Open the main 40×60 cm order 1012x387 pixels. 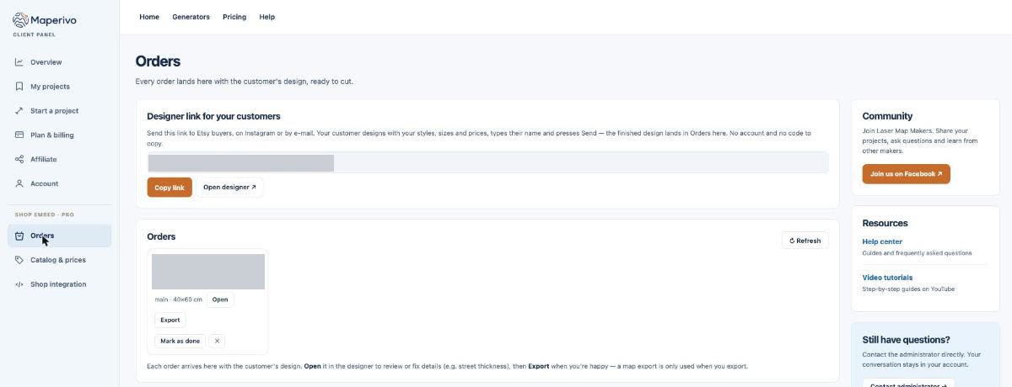pyautogui.click(x=220, y=300)
